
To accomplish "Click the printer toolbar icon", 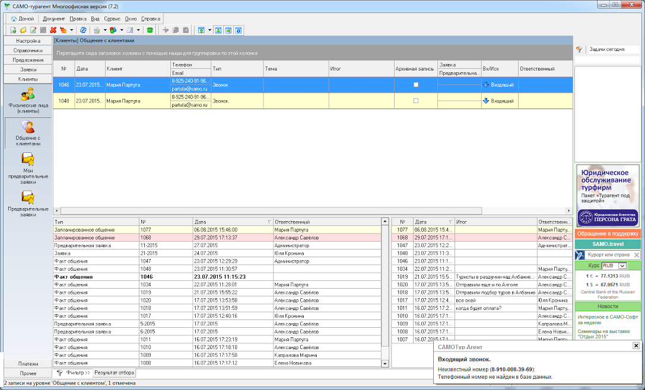I will coord(97,30).
